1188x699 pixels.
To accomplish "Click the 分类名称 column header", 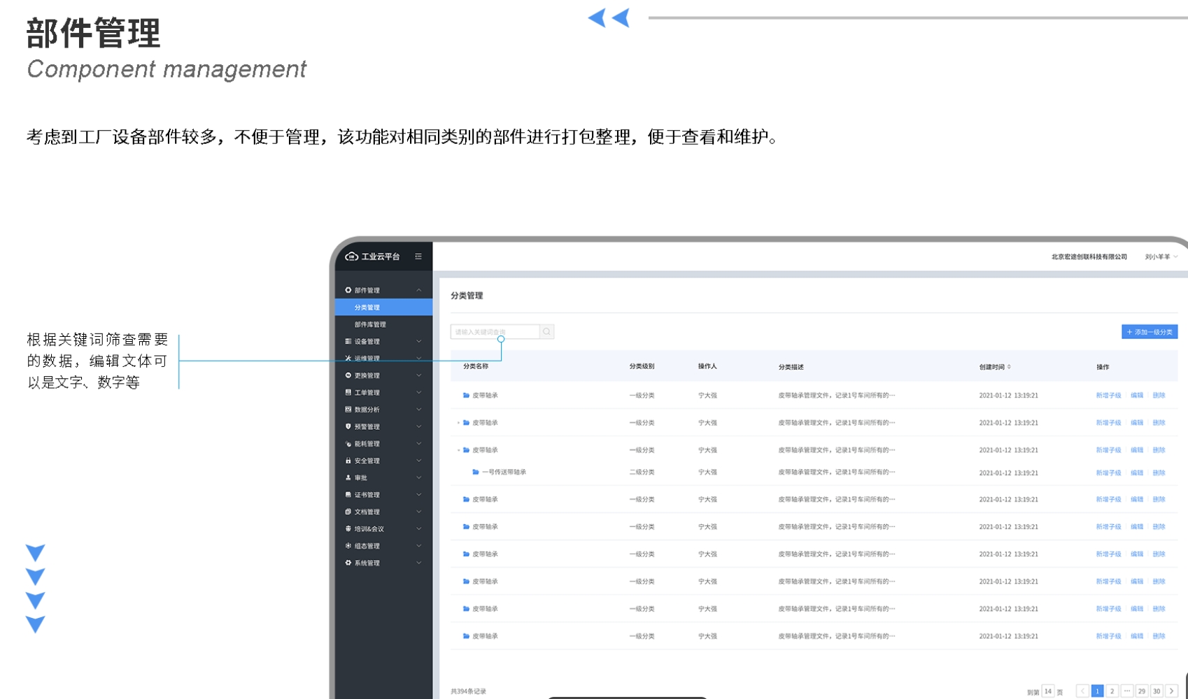I will click(476, 366).
